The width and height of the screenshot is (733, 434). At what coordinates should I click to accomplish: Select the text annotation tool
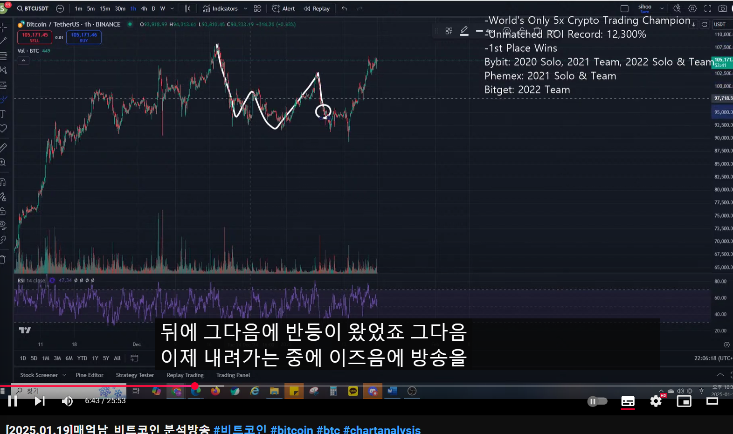(3, 114)
